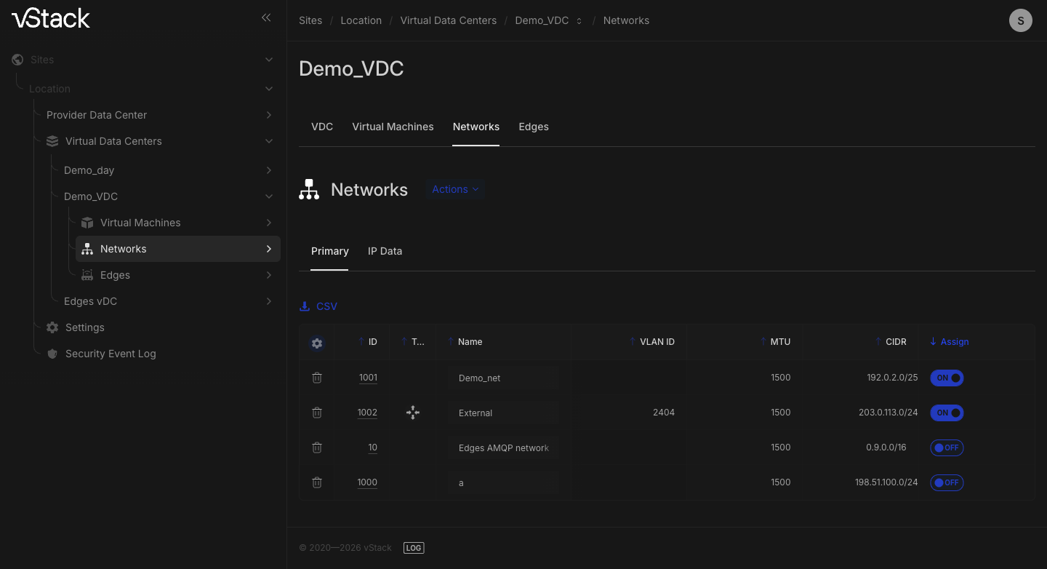Open table column settings gear

(317, 343)
